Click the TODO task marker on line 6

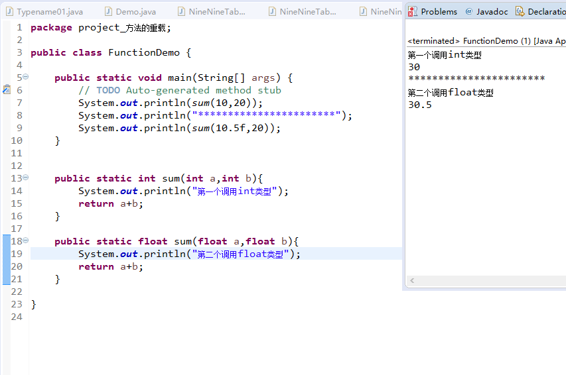(x=7, y=89)
